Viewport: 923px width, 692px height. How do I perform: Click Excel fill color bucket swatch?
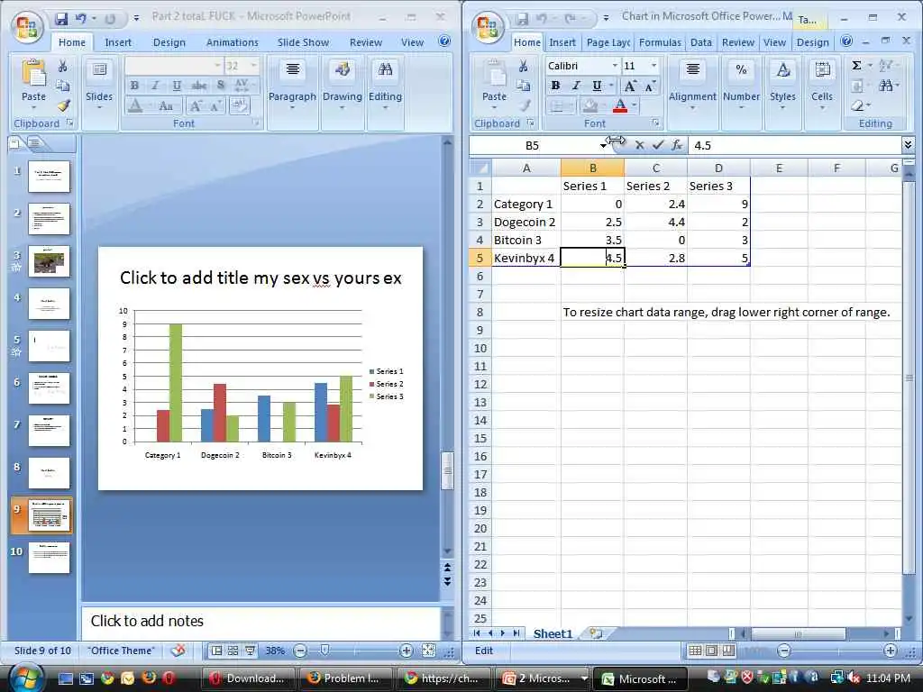coord(589,106)
